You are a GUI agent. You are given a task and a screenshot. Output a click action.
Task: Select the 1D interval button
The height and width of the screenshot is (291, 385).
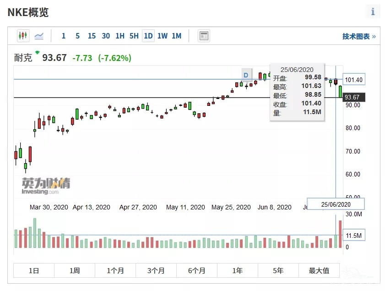coord(148,36)
